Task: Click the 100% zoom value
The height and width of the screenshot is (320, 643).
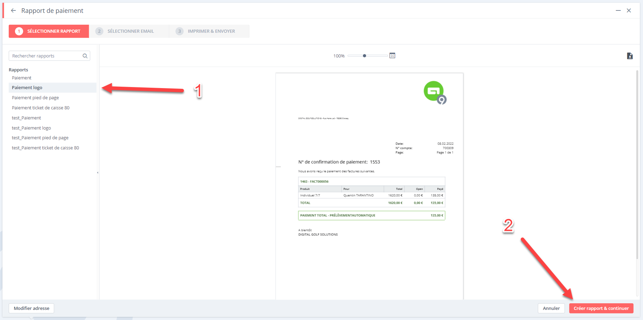Action: pos(339,56)
